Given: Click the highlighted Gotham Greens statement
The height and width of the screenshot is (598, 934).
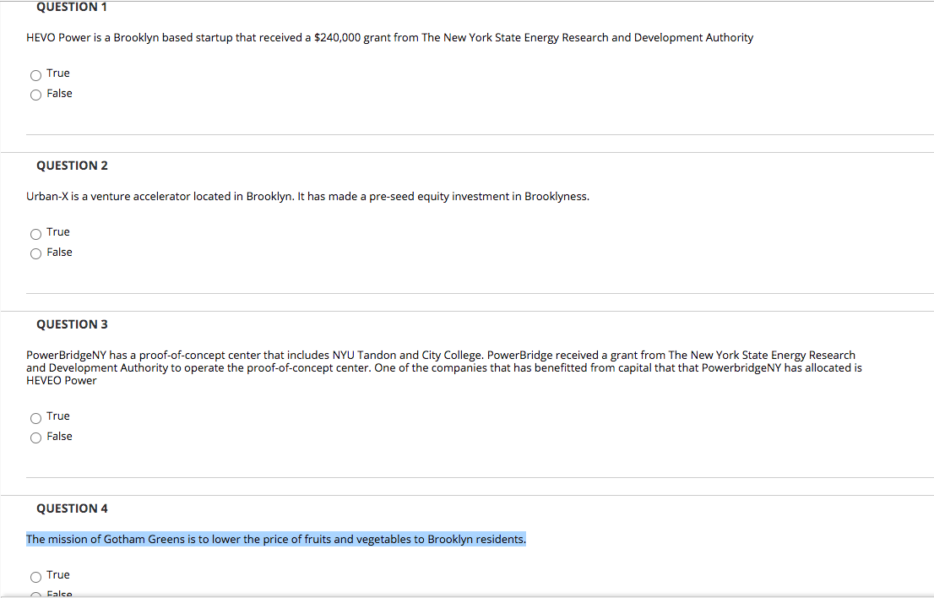Looking at the screenshot, I should point(275,539).
